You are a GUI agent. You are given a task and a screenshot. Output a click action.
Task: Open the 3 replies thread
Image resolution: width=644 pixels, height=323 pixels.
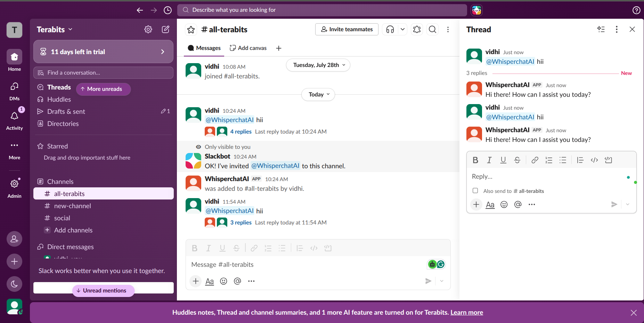pyautogui.click(x=241, y=222)
